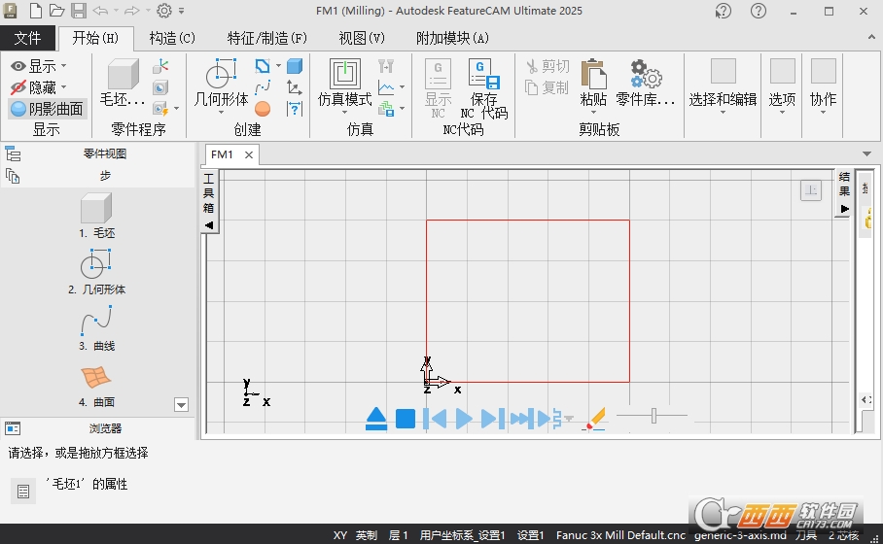This screenshot has height=544, width=883.
Task: Click the 浏览器 browser panel header
Action: tap(105, 428)
